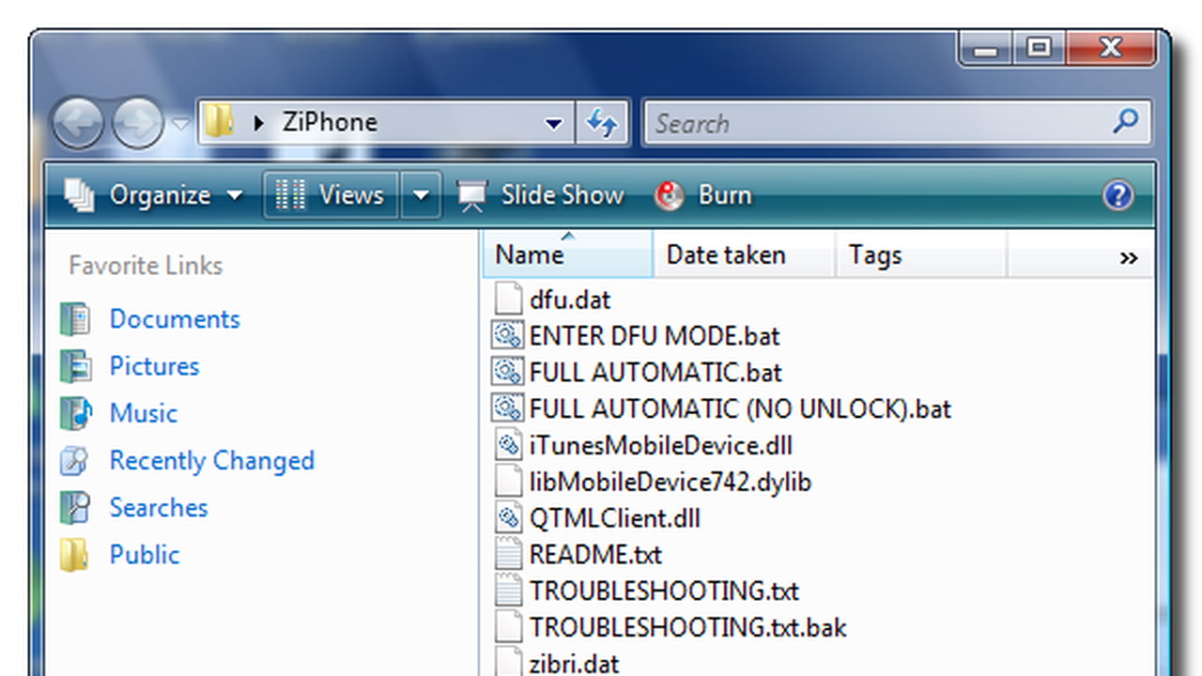This screenshot has width=1202, height=676.
Task: Sort by the Tags column header
Action: (x=920, y=254)
